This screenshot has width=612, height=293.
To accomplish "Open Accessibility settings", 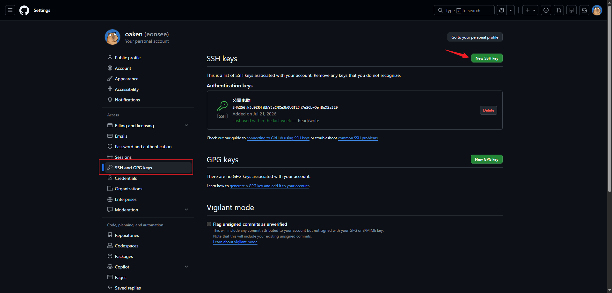I will (x=148, y=89).
